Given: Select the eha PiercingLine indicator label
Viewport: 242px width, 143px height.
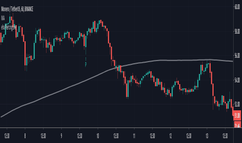Looking at the screenshot, I should click(x=9, y=28).
